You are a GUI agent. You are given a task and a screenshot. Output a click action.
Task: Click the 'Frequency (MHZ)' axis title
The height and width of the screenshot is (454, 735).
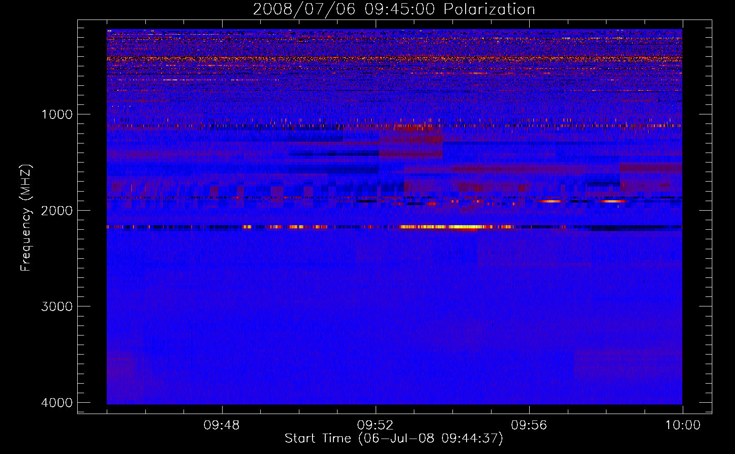point(26,218)
